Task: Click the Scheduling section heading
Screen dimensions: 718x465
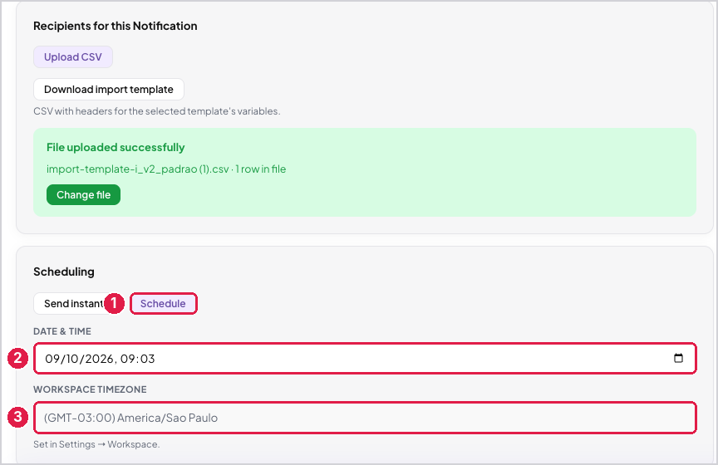Action: coord(64,272)
